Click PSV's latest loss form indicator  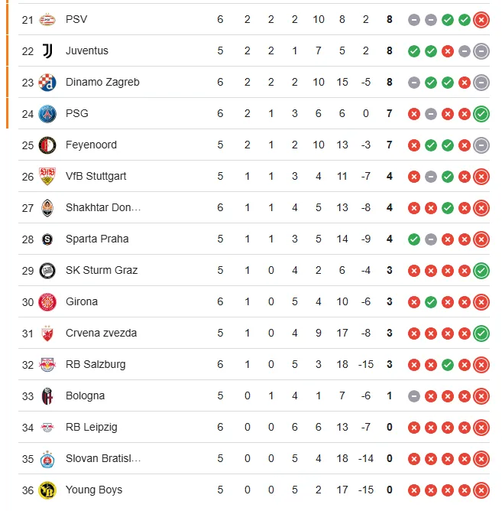click(481, 20)
